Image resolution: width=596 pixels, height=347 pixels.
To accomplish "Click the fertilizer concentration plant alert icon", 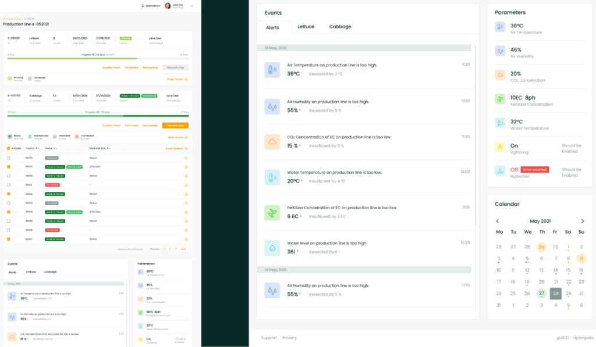I will tap(272, 213).
